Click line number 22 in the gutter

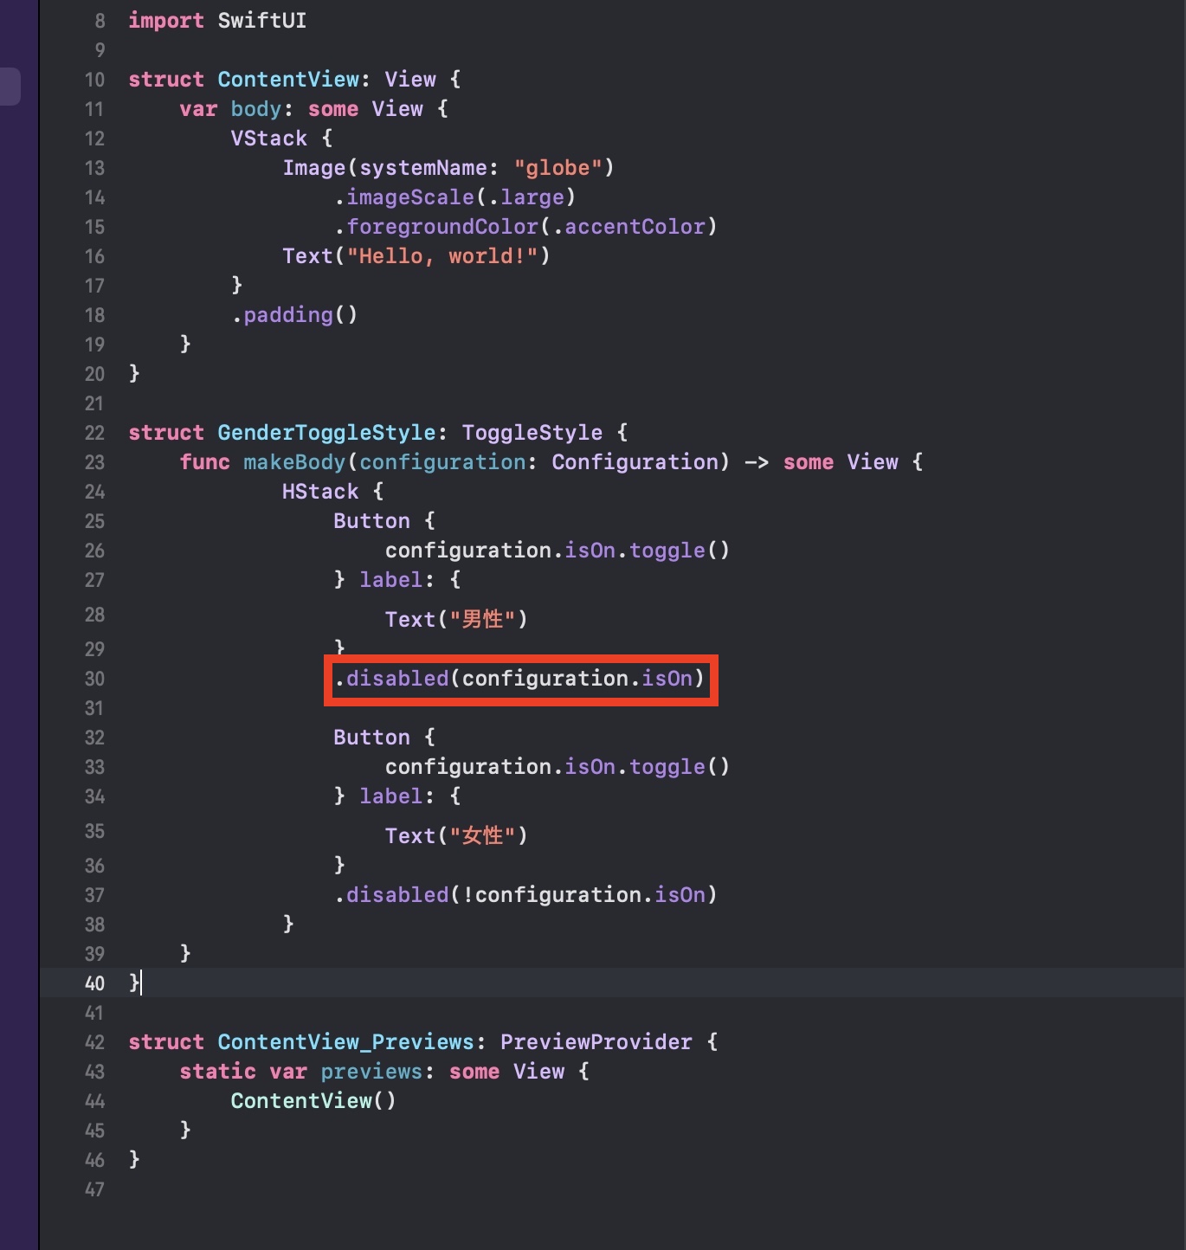tap(94, 433)
